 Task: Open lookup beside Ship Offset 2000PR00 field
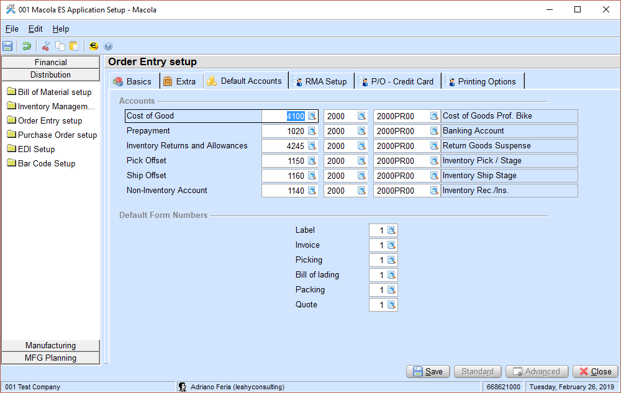(x=434, y=176)
